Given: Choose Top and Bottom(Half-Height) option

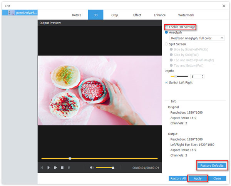Looking at the screenshot, I should click(x=171, y=60).
